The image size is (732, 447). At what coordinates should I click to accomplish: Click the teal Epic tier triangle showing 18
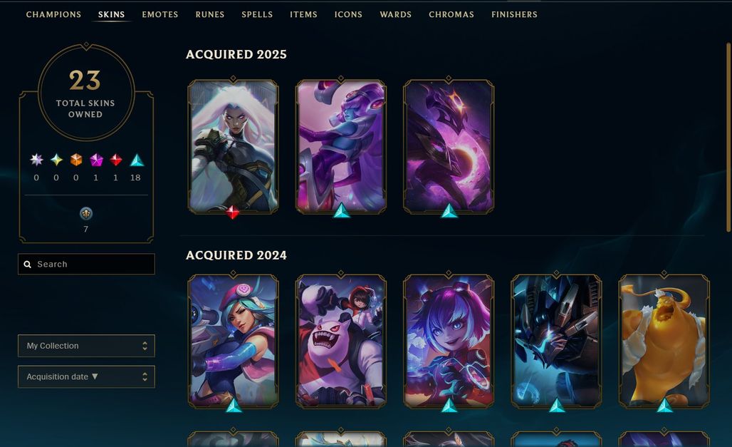tap(136, 160)
